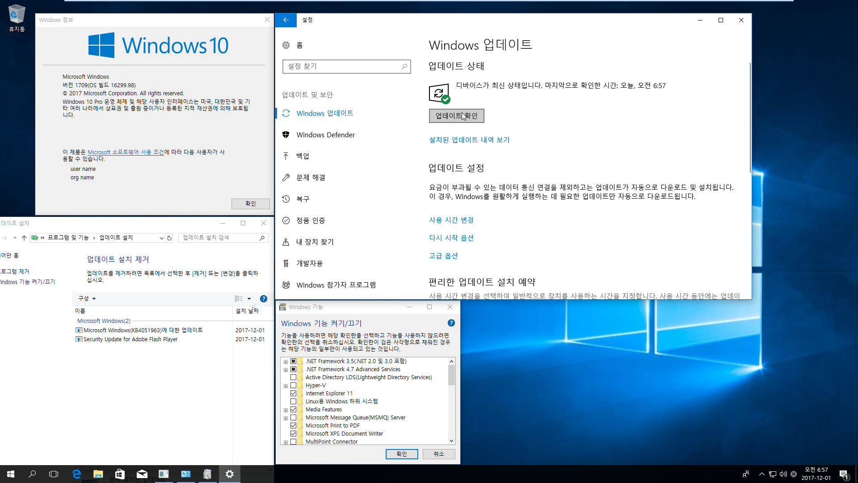Open 설치된 업데이트 내역 보기 link
The height and width of the screenshot is (483, 858).
point(469,140)
